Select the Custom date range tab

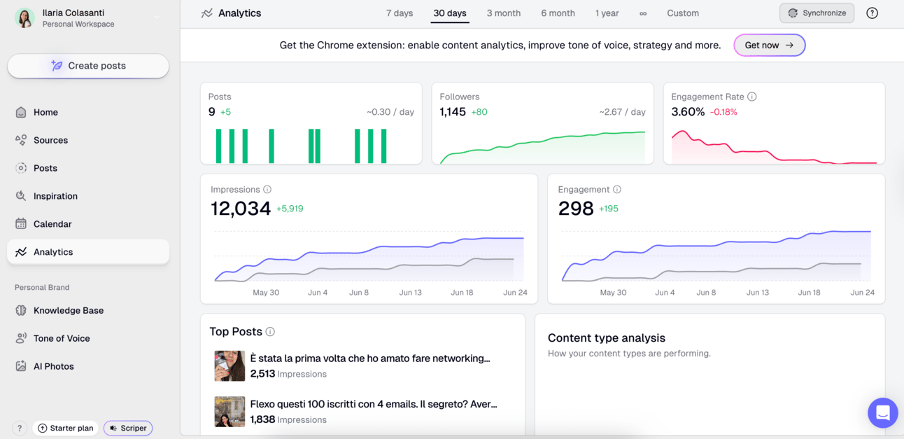point(683,13)
